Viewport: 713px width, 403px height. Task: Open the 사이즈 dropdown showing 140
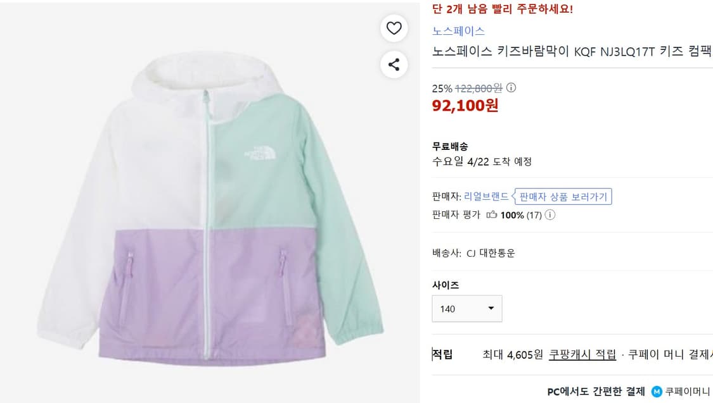pos(467,308)
